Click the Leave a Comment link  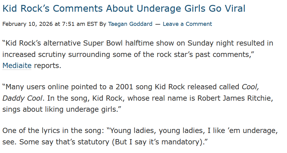[x=187, y=24]
